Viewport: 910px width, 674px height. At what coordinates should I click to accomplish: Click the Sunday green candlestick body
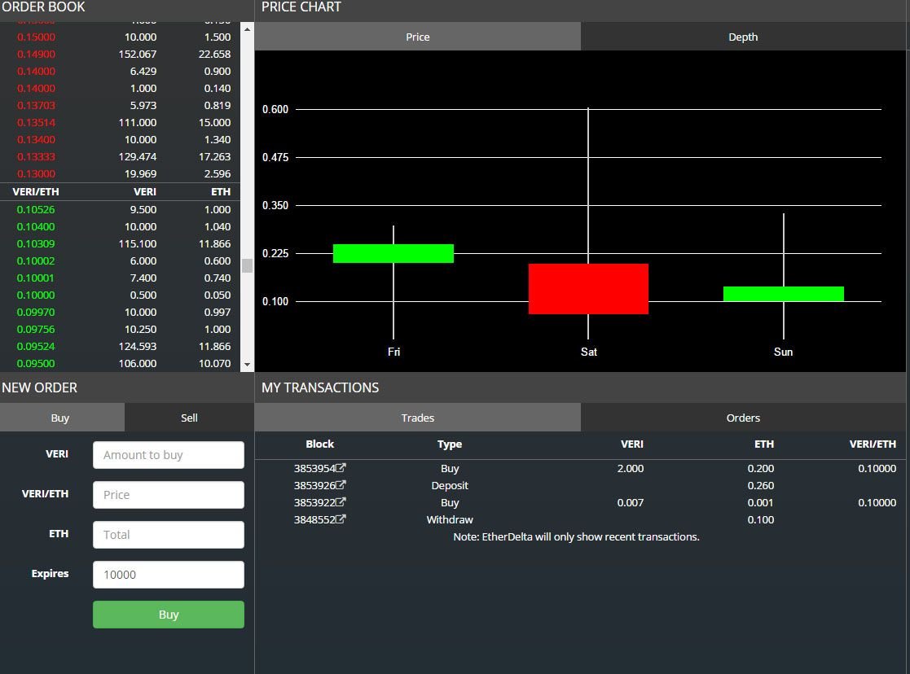point(784,294)
